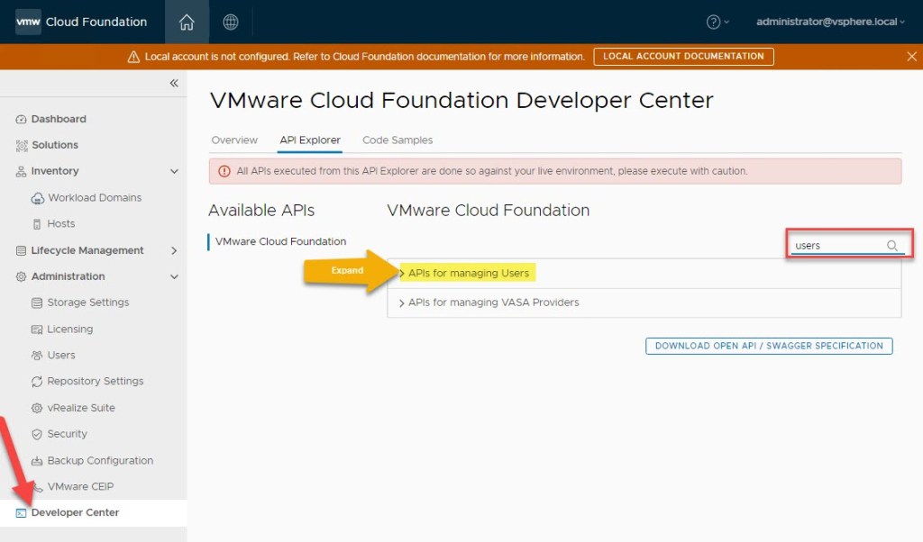Viewport: 923px width, 542px height.
Task: Click the API search input field
Action: click(836, 245)
